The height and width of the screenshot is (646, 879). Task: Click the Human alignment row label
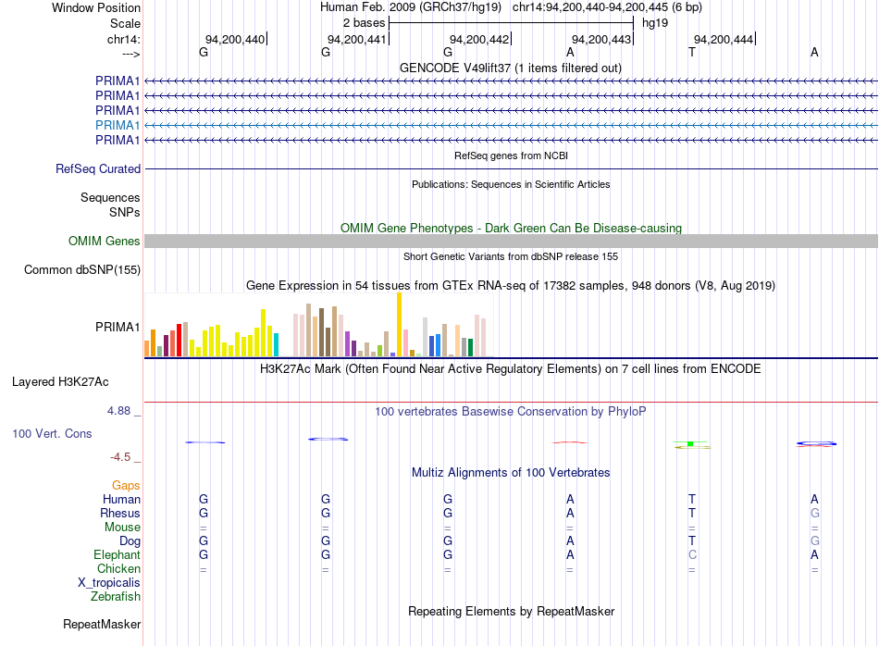click(x=121, y=499)
